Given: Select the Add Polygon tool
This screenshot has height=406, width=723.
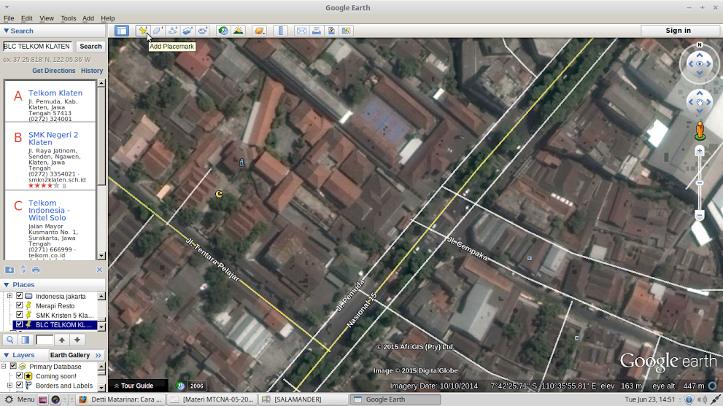Looking at the screenshot, I should (158, 31).
